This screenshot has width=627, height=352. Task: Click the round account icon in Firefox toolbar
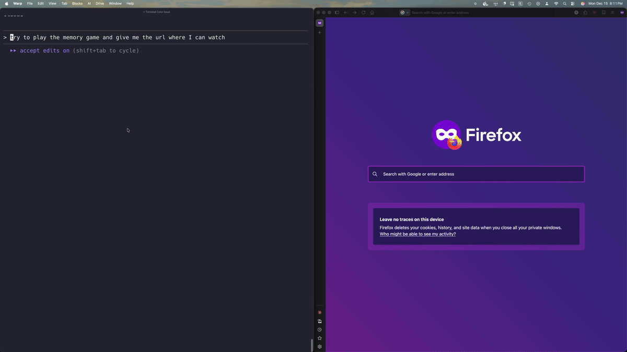576,13
